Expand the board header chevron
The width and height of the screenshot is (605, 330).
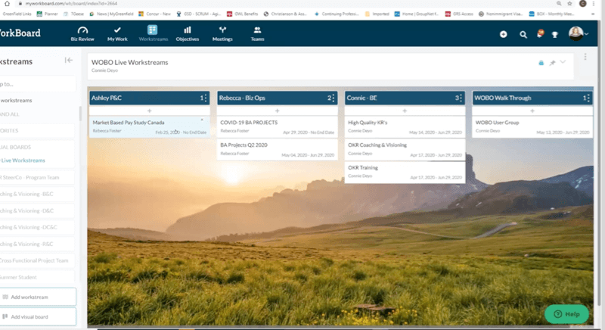point(563,62)
